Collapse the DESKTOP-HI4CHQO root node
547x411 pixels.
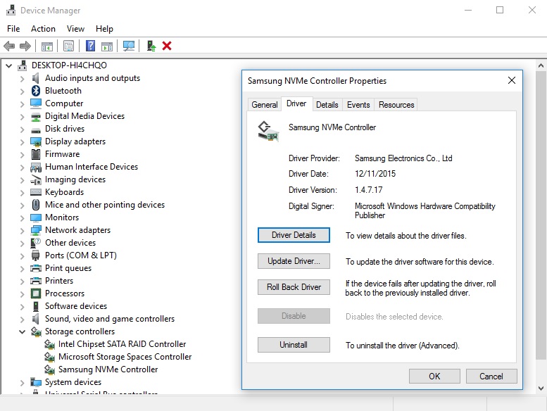point(9,65)
